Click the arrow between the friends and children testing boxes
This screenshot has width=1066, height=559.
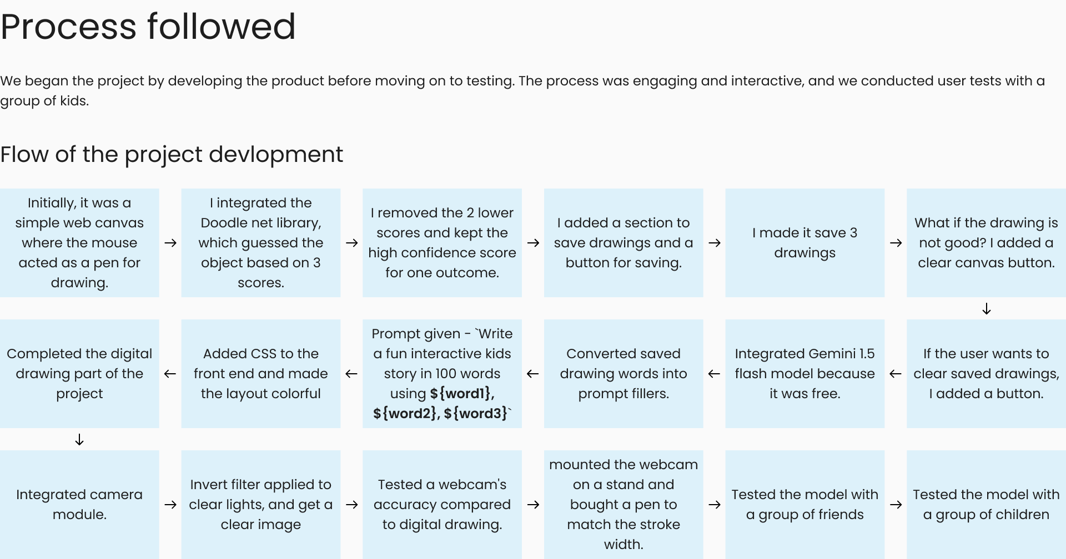pos(896,505)
